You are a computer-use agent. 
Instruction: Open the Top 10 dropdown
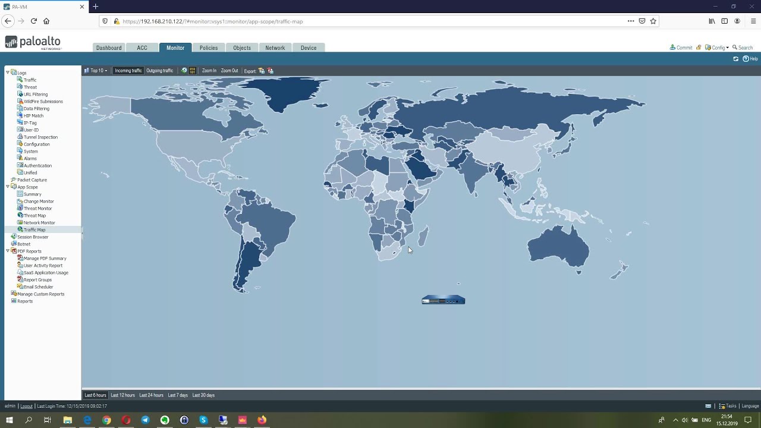(x=96, y=71)
